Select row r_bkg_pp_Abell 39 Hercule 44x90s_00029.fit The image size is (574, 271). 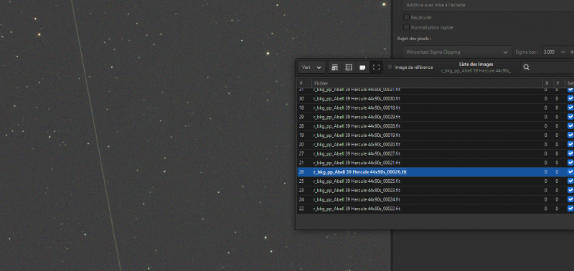tap(436, 117)
